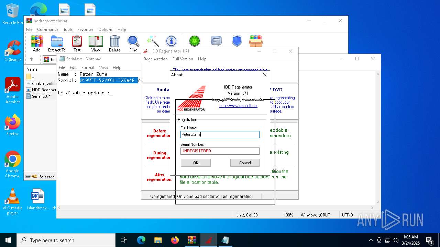The image size is (440, 247).
Task: Show hidden system tray icons
Action: [x=371, y=240]
